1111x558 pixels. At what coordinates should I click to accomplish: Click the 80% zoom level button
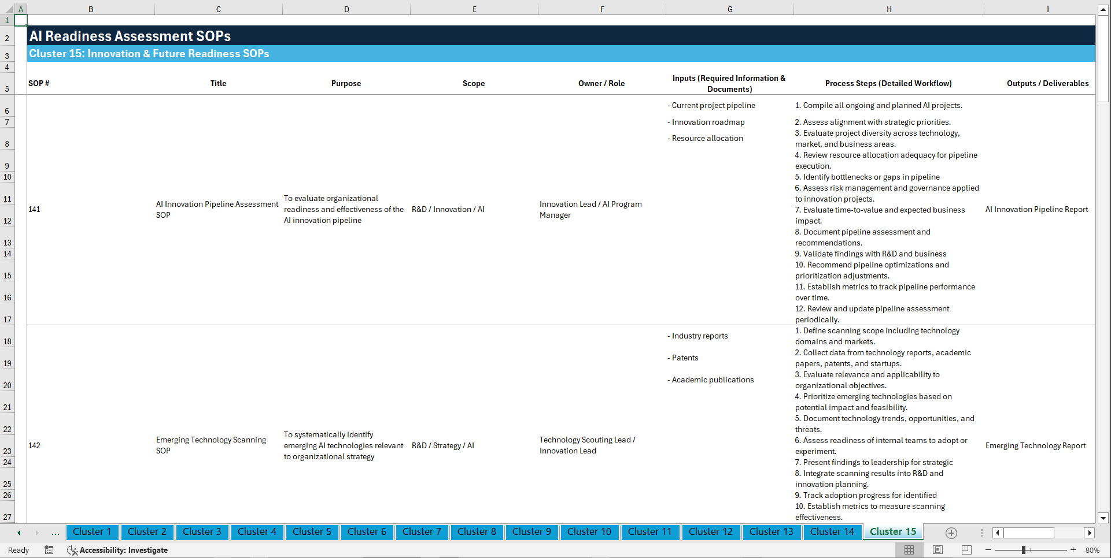tap(1093, 550)
